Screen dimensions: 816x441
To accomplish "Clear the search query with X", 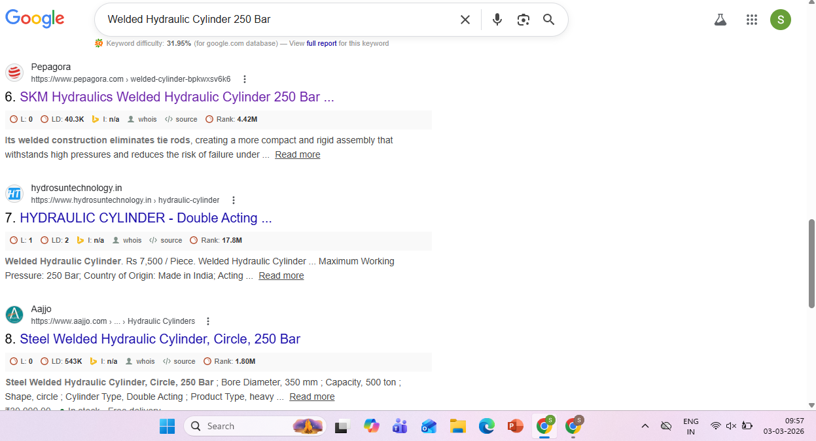I will point(465,20).
